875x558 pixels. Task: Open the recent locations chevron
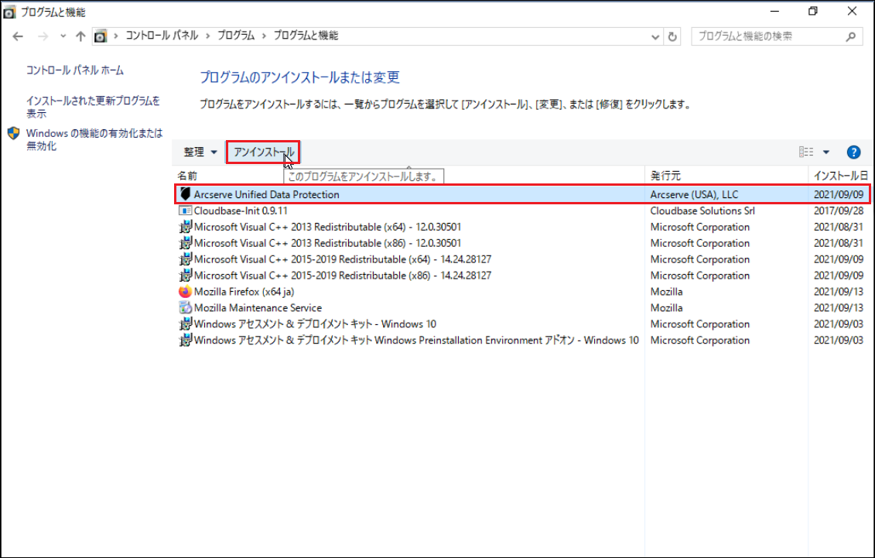[x=63, y=36]
